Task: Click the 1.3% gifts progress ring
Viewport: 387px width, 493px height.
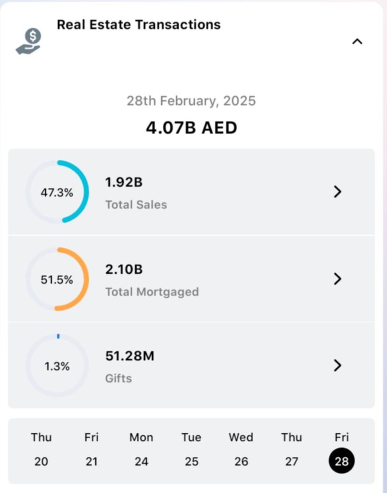Action: point(57,366)
